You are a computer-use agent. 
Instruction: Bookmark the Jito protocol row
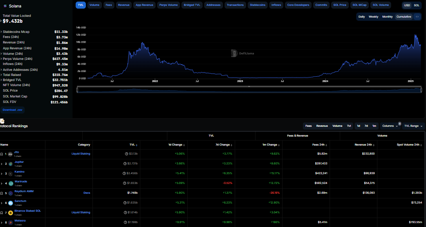point(2,154)
